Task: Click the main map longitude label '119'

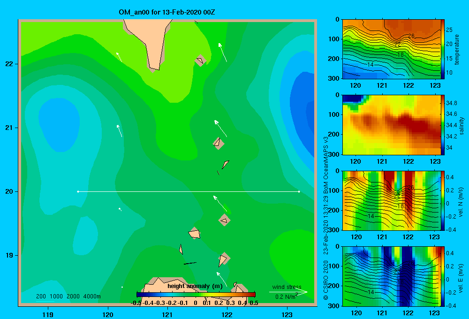Action: (48, 314)
